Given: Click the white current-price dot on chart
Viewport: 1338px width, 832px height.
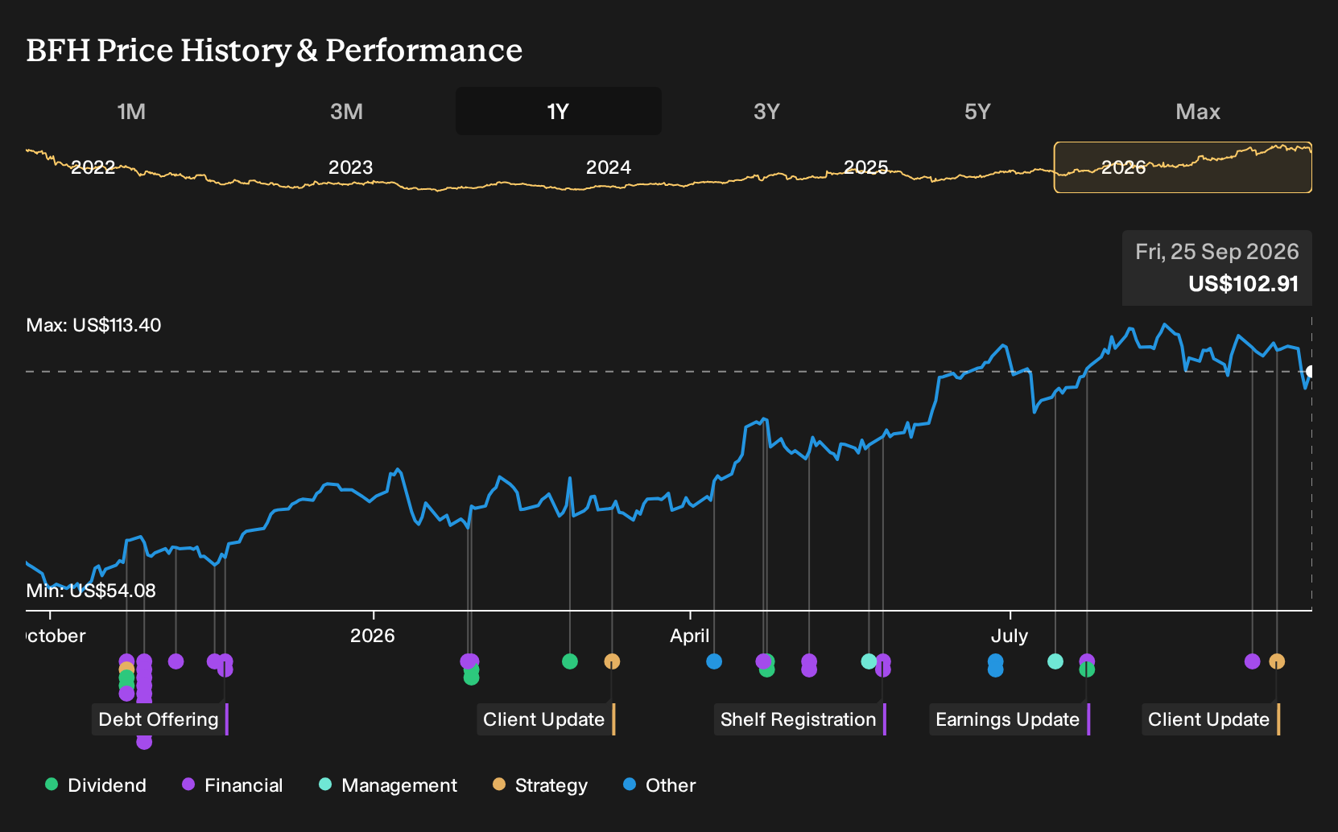Looking at the screenshot, I should click(x=1311, y=372).
